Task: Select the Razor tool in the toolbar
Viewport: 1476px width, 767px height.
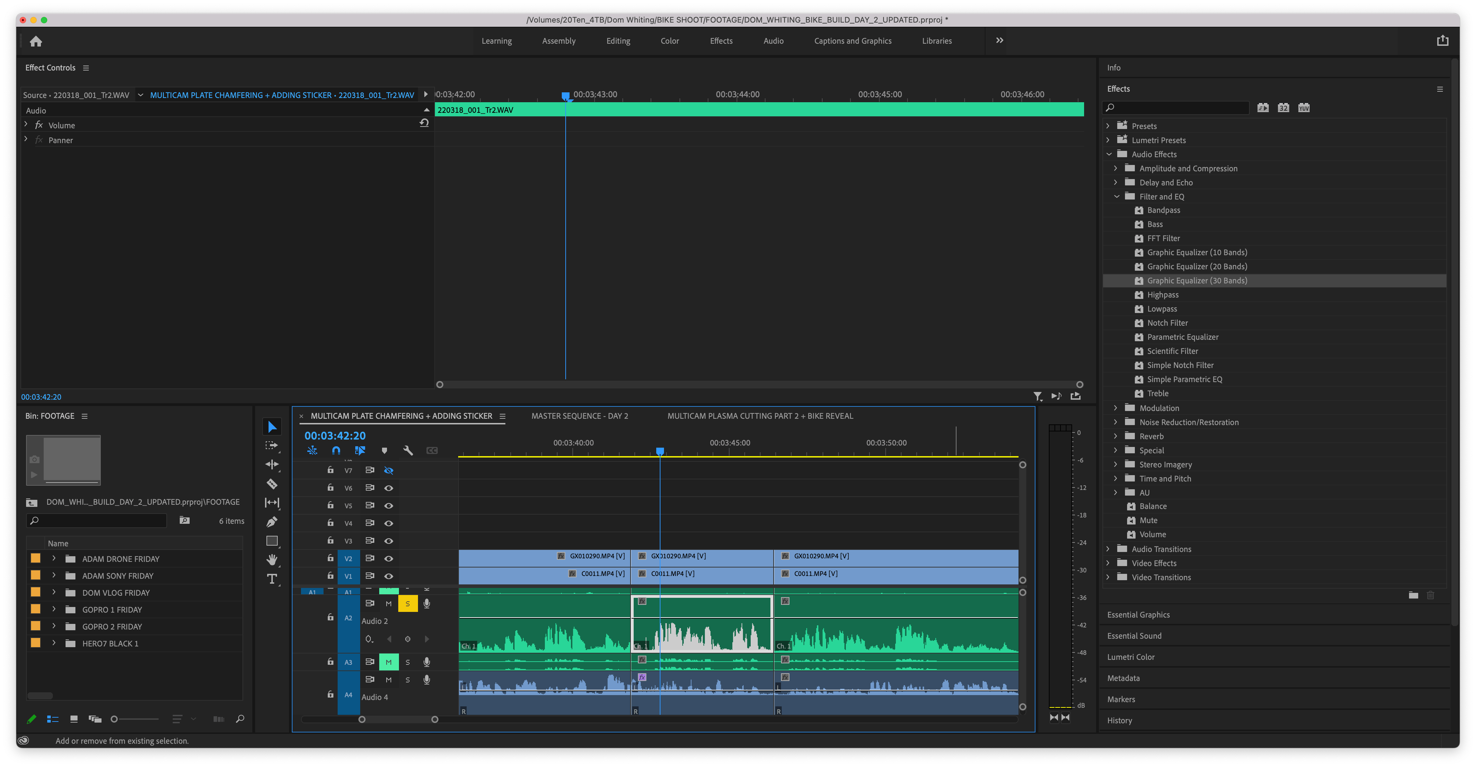Action: point(272,484)
